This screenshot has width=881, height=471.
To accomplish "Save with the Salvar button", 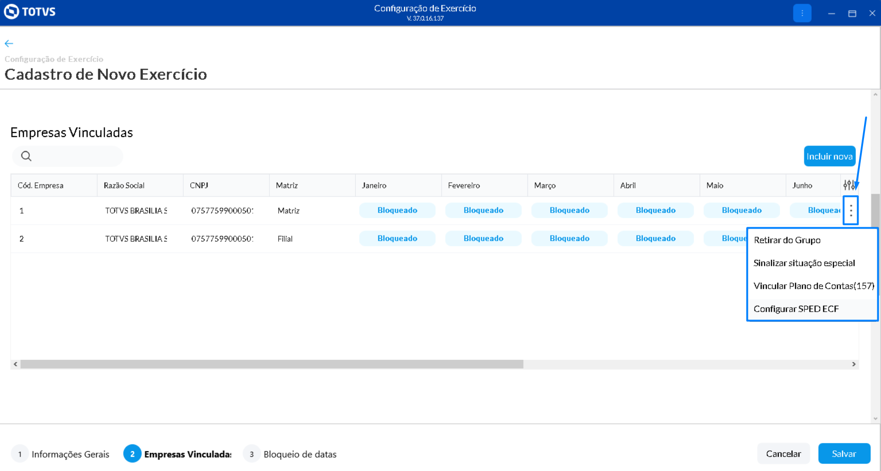I will (844, 454).
